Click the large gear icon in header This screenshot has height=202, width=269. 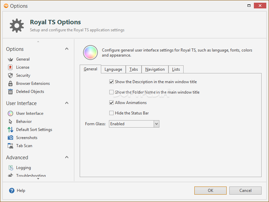tap(16, 26)
